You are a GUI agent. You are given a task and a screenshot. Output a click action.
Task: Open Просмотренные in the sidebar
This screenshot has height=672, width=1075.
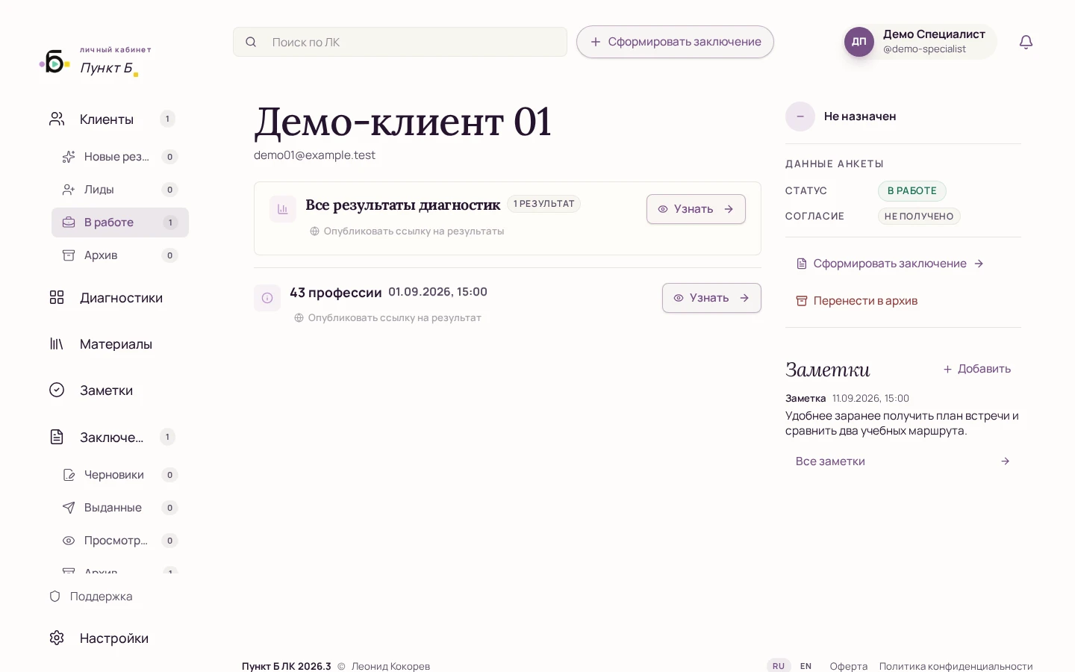point(120,541)
